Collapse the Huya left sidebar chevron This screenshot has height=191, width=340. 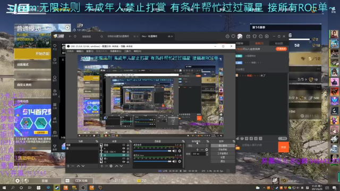coord(59,97)
